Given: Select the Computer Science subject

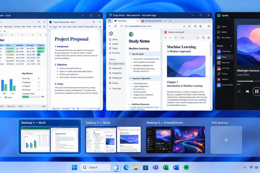Looking at the screenshot, I should (117, 64).
